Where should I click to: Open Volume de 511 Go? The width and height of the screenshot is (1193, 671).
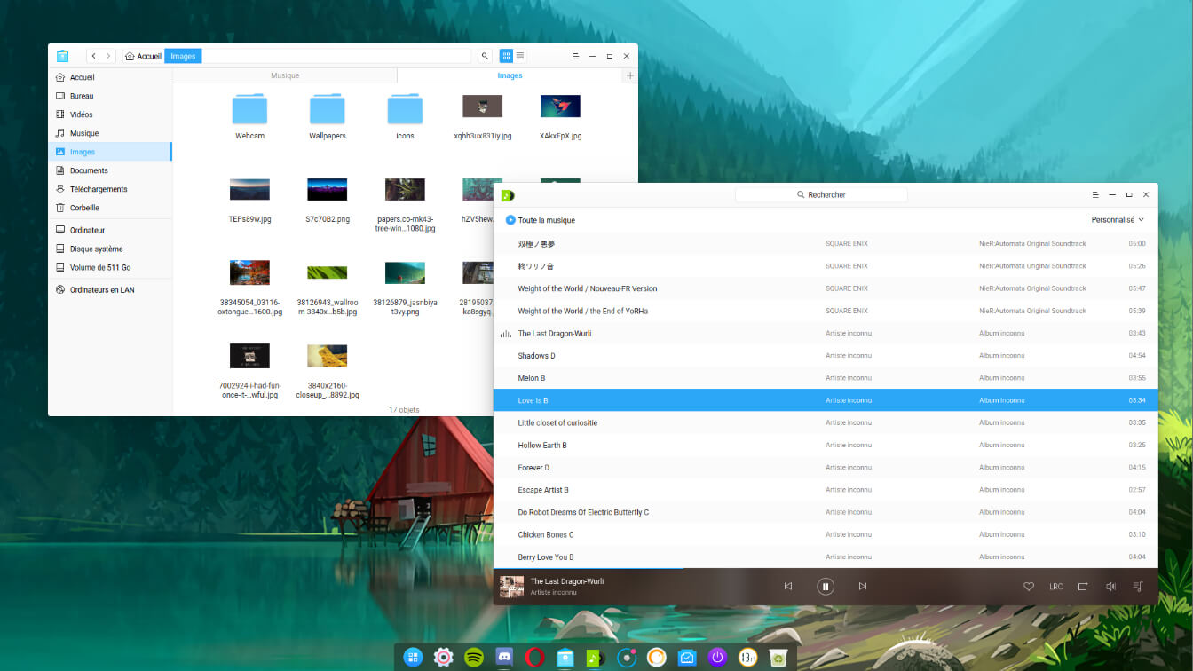click(110, 267)
